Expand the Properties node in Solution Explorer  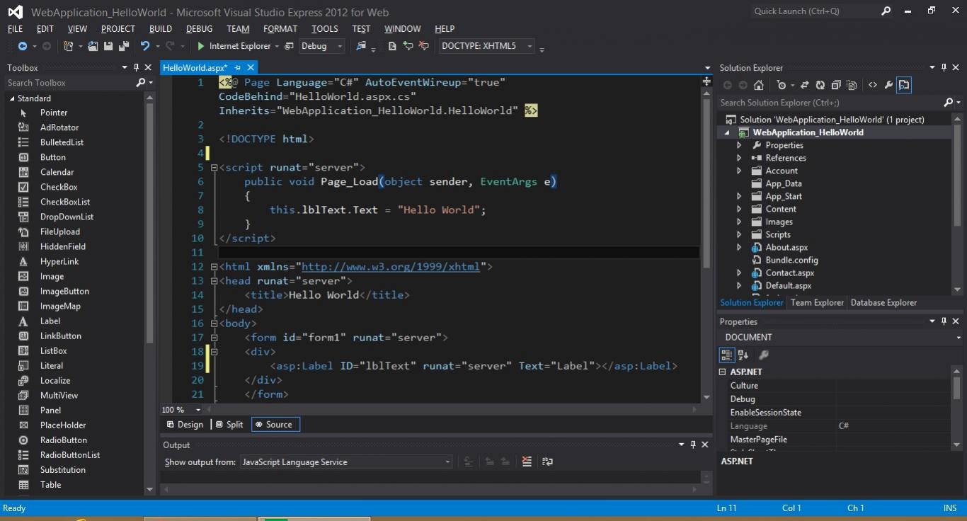click(739, 145)
